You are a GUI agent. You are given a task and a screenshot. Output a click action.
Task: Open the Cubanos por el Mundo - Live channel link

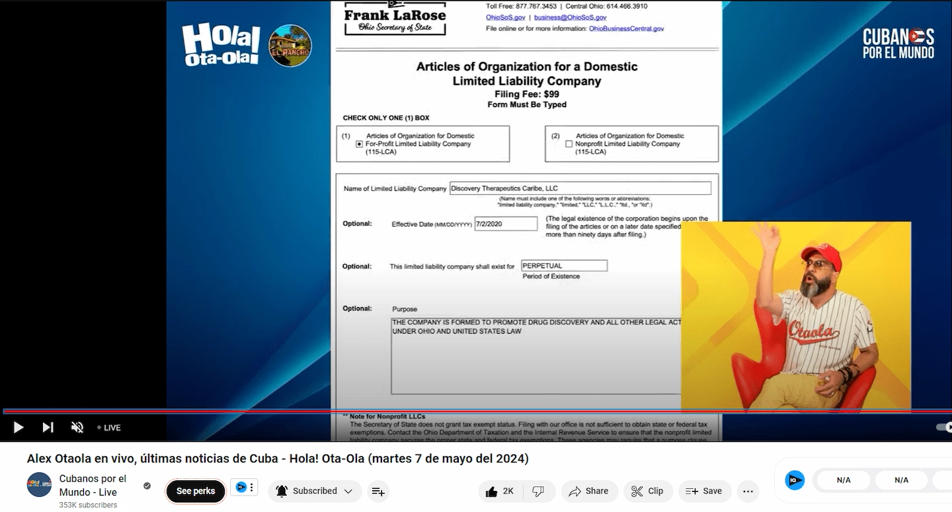(x=93, y=485)
